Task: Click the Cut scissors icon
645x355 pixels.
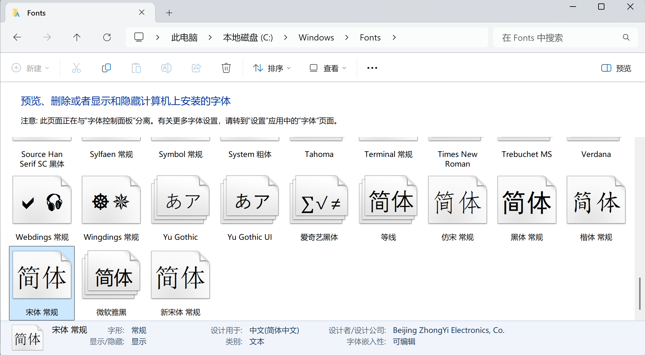Action: 76,68
